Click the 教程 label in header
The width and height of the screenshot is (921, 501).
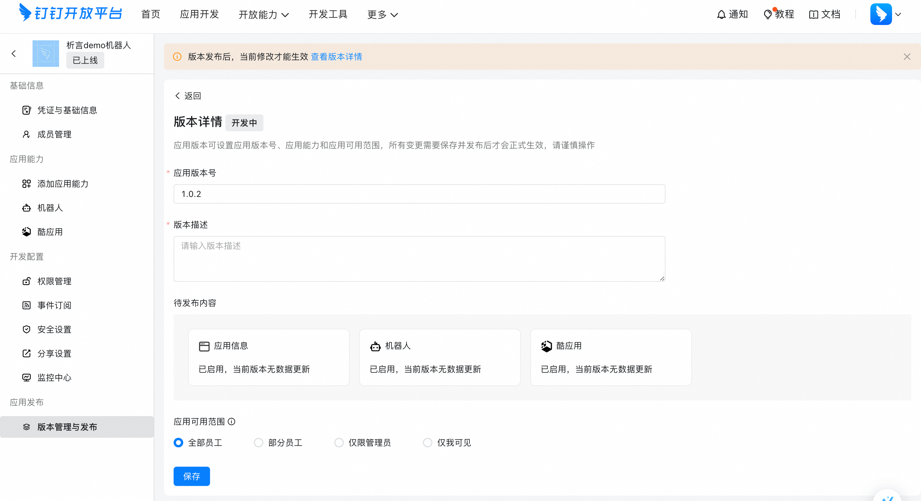(784, 14)
